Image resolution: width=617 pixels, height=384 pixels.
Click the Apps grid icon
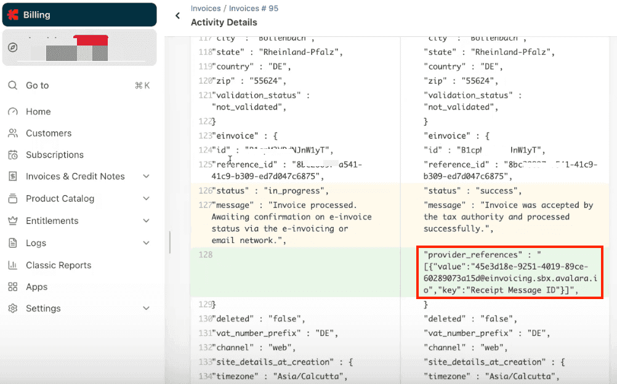click(13, 287)
